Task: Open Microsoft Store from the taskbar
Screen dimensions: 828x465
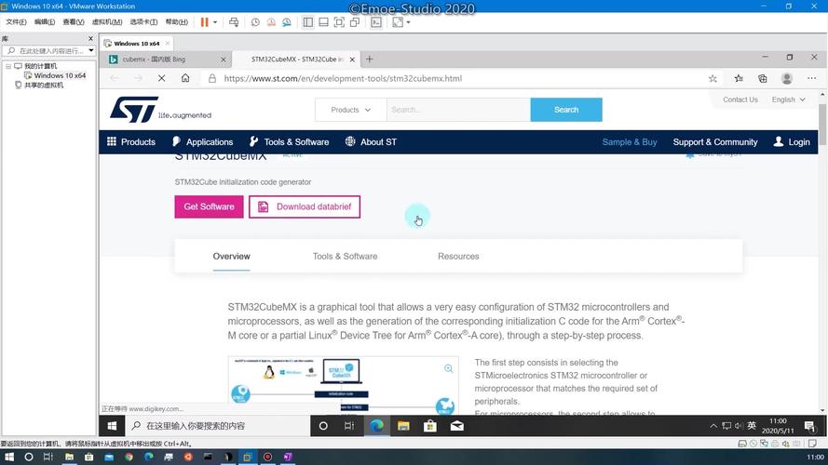Action: click(x=429, y=426)
